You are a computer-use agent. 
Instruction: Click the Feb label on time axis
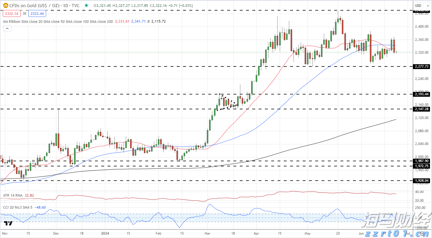click(x=158, y=233)
